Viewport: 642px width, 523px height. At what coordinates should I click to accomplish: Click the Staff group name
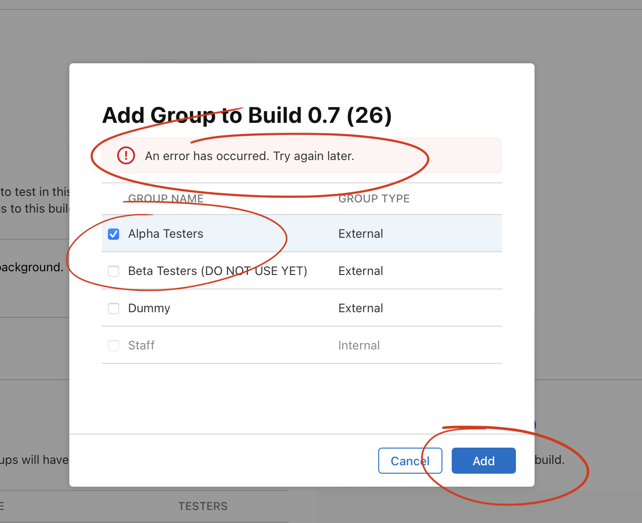point(141,345)
